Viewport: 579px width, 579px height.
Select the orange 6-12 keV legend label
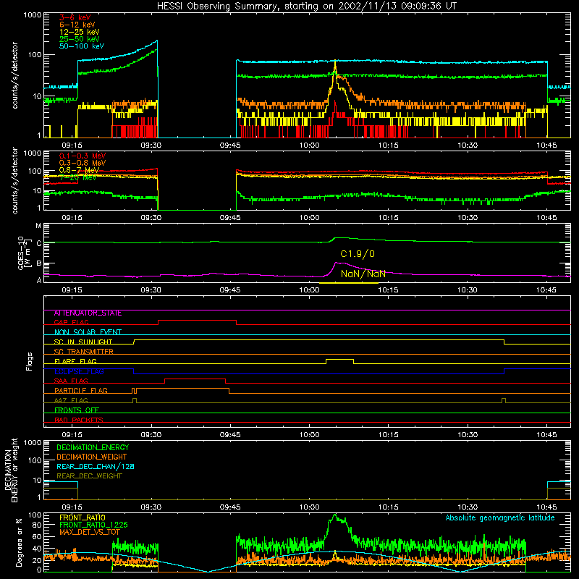click(x=77, y=25)
